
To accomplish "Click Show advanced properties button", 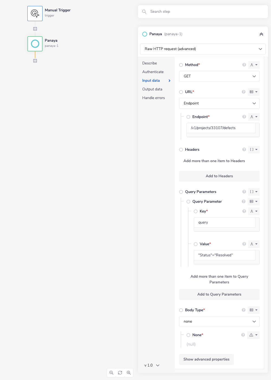I will (206, 359).
